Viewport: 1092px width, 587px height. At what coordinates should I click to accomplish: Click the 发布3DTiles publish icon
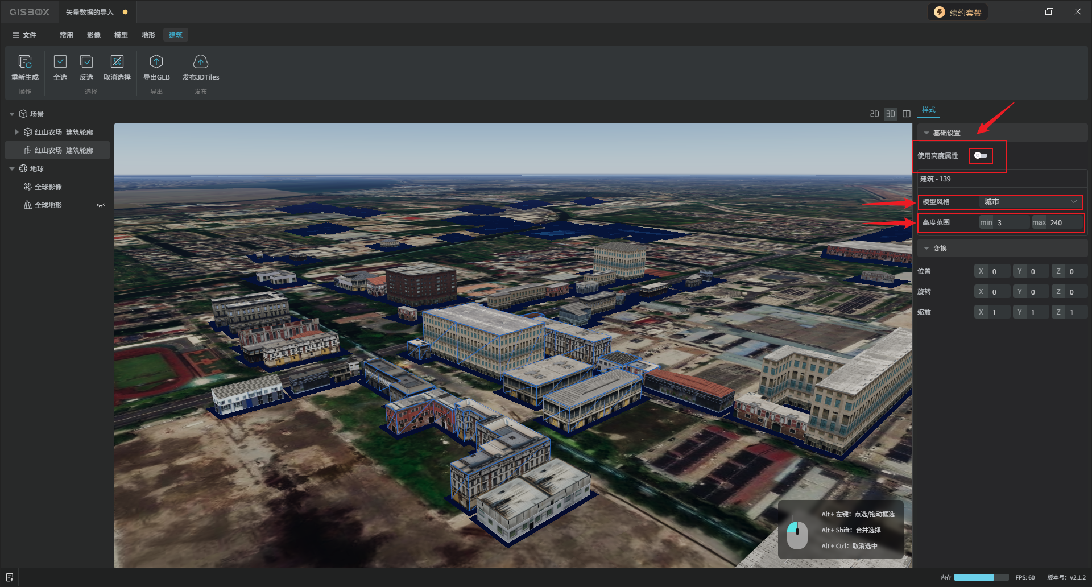pyautogui.click(x=201, y=62)
